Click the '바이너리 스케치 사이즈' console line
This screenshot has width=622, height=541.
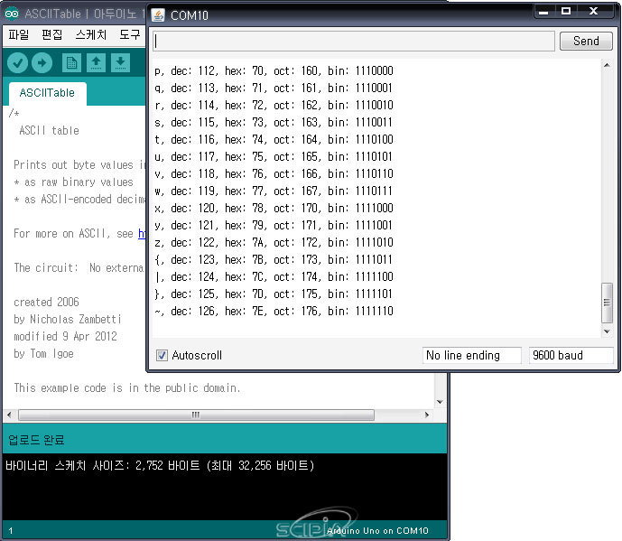[x=160, y=465]
